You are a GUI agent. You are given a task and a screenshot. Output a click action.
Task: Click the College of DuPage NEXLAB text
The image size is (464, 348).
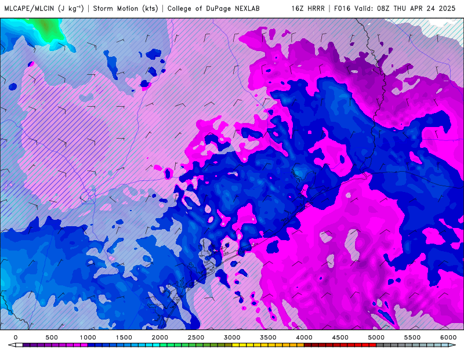(x=213, y=8)
